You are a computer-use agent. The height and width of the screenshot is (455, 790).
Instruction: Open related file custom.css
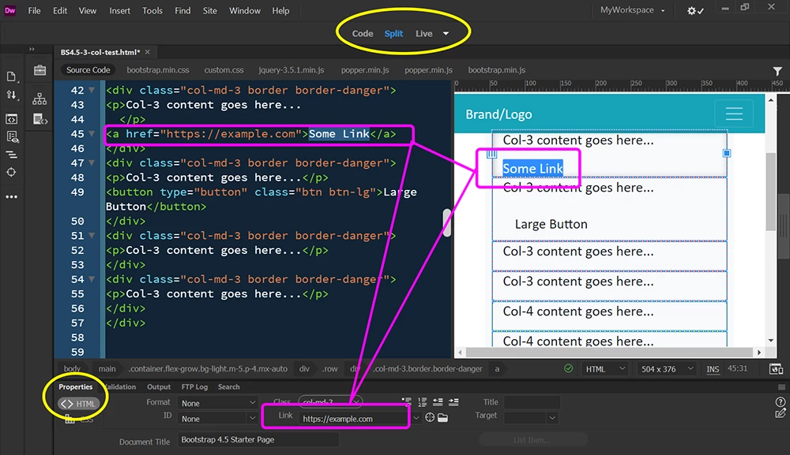pyautogui.click(x=224, y=70)
